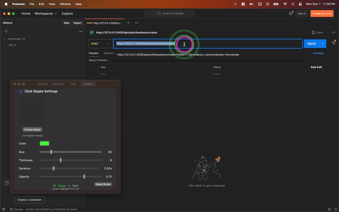The image size is (339, 212).
Task: Click the Search Postman field
Action: [169, 14]
